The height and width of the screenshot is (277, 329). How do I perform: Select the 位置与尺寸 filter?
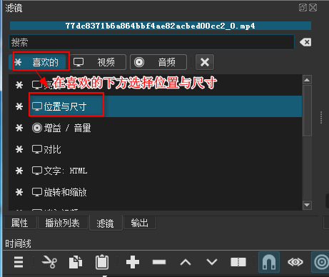pyautogui.click(x=155, y=106)
